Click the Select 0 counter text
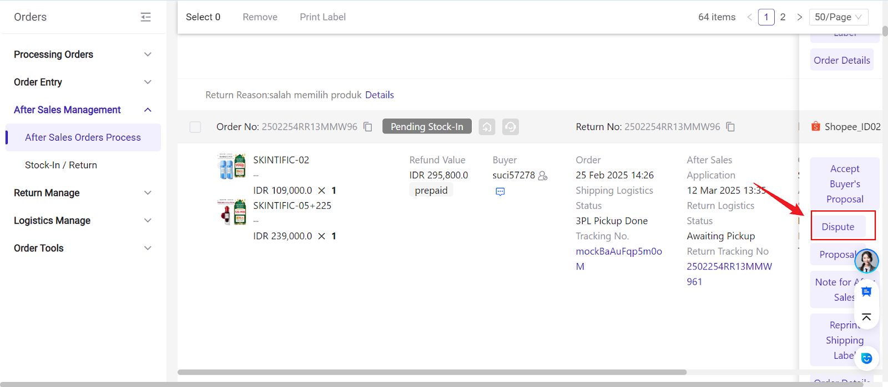The width and height of the screenshot is (888, 387). (x=203, y=17)
